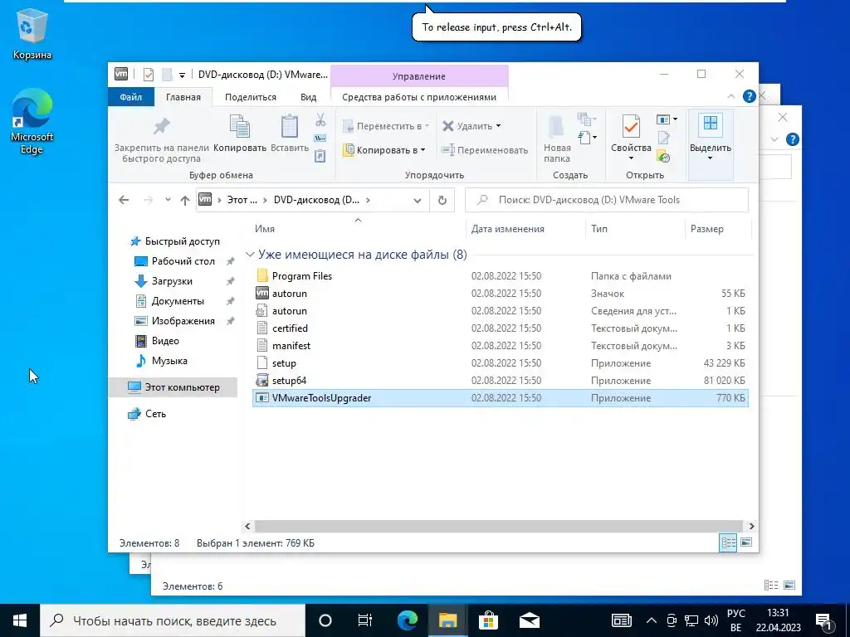Select the Microsoft Edge desktop shortcut
850x637 pixels.
32,121
